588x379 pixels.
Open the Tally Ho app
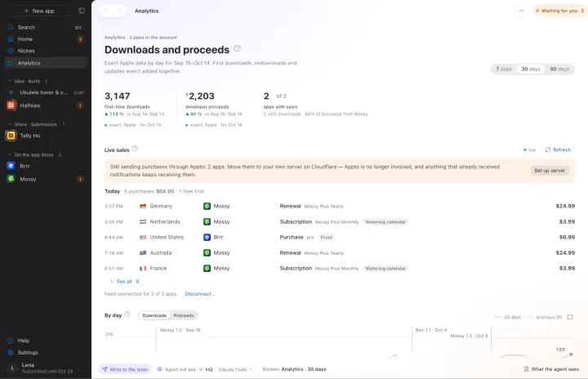(46, 136)
